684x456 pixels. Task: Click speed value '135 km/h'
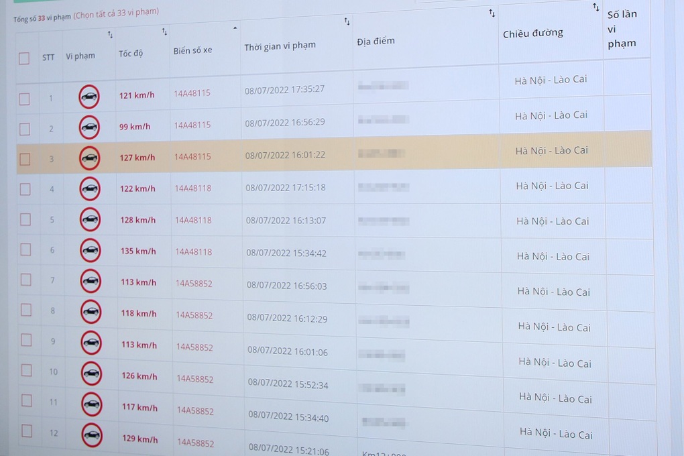[x=138, y=251]
